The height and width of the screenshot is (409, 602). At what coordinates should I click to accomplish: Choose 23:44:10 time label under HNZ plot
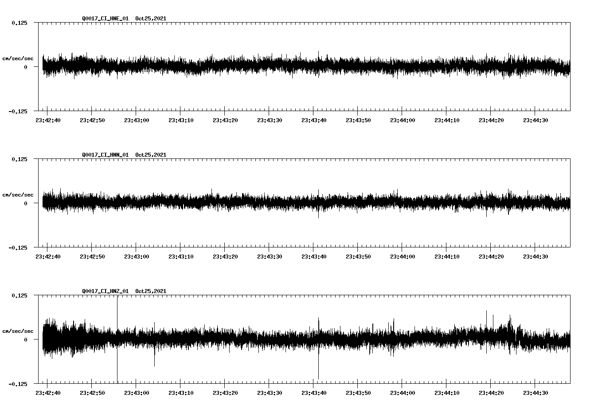(x=447, y=393)
